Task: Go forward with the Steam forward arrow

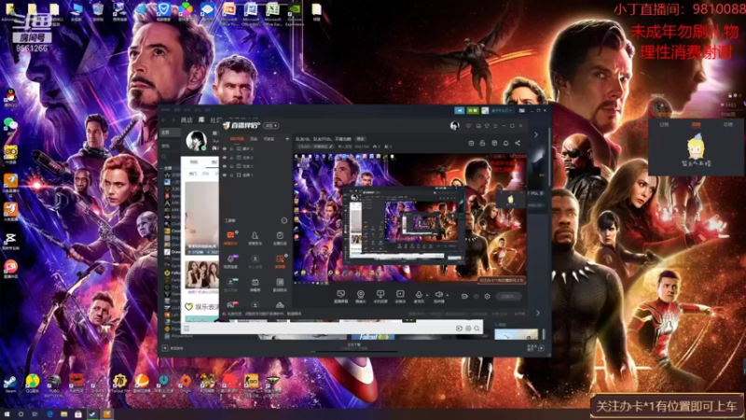Action: [x=173, y=120]
